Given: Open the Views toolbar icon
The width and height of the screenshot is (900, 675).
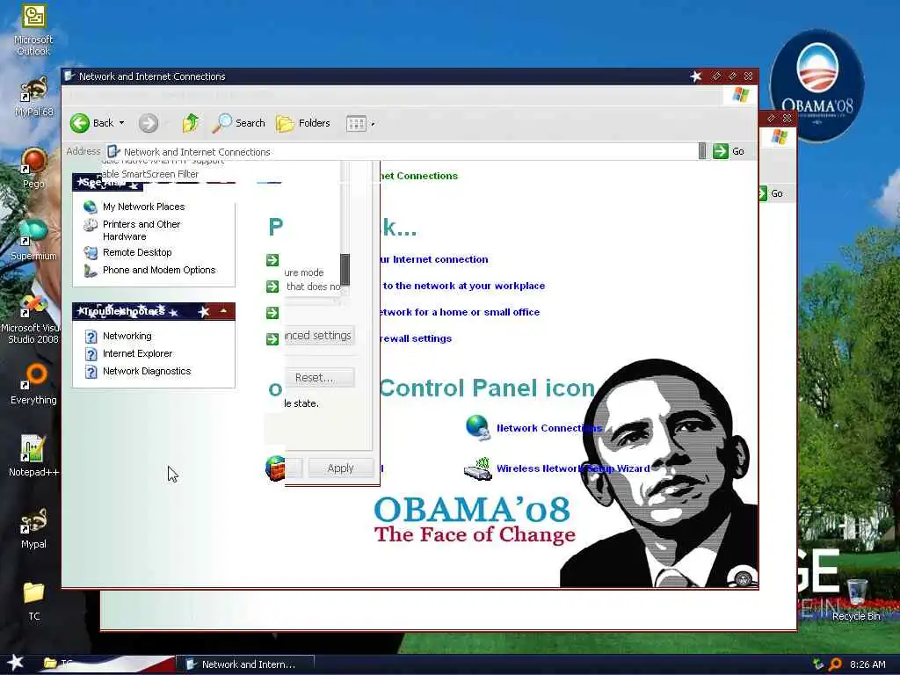Looking at the screenshot, I should [x=356, y=123].
